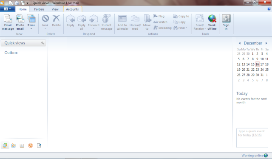Viewport: 272px width, 159px height.
Task: Select the Outbox folder
Action: click(11, 53)
